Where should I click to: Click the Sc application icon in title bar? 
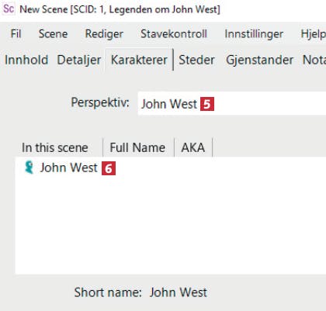[9, 9]
